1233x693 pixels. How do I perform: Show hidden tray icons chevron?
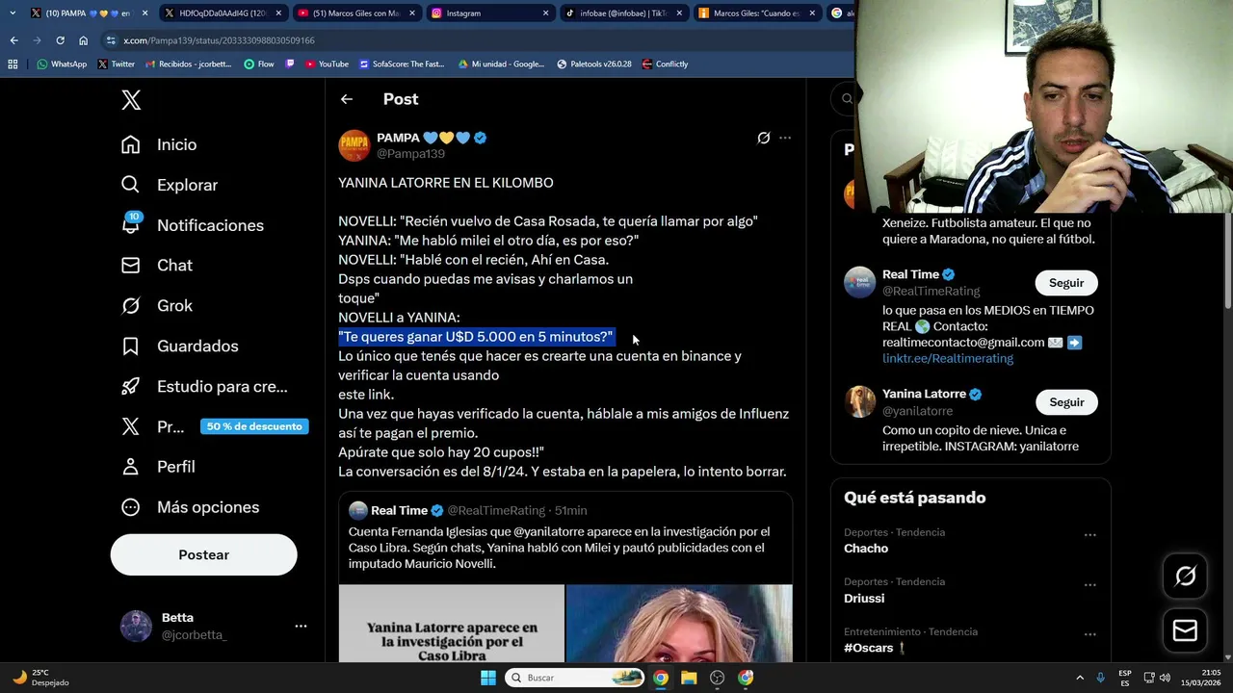[x=1080, y=678]
